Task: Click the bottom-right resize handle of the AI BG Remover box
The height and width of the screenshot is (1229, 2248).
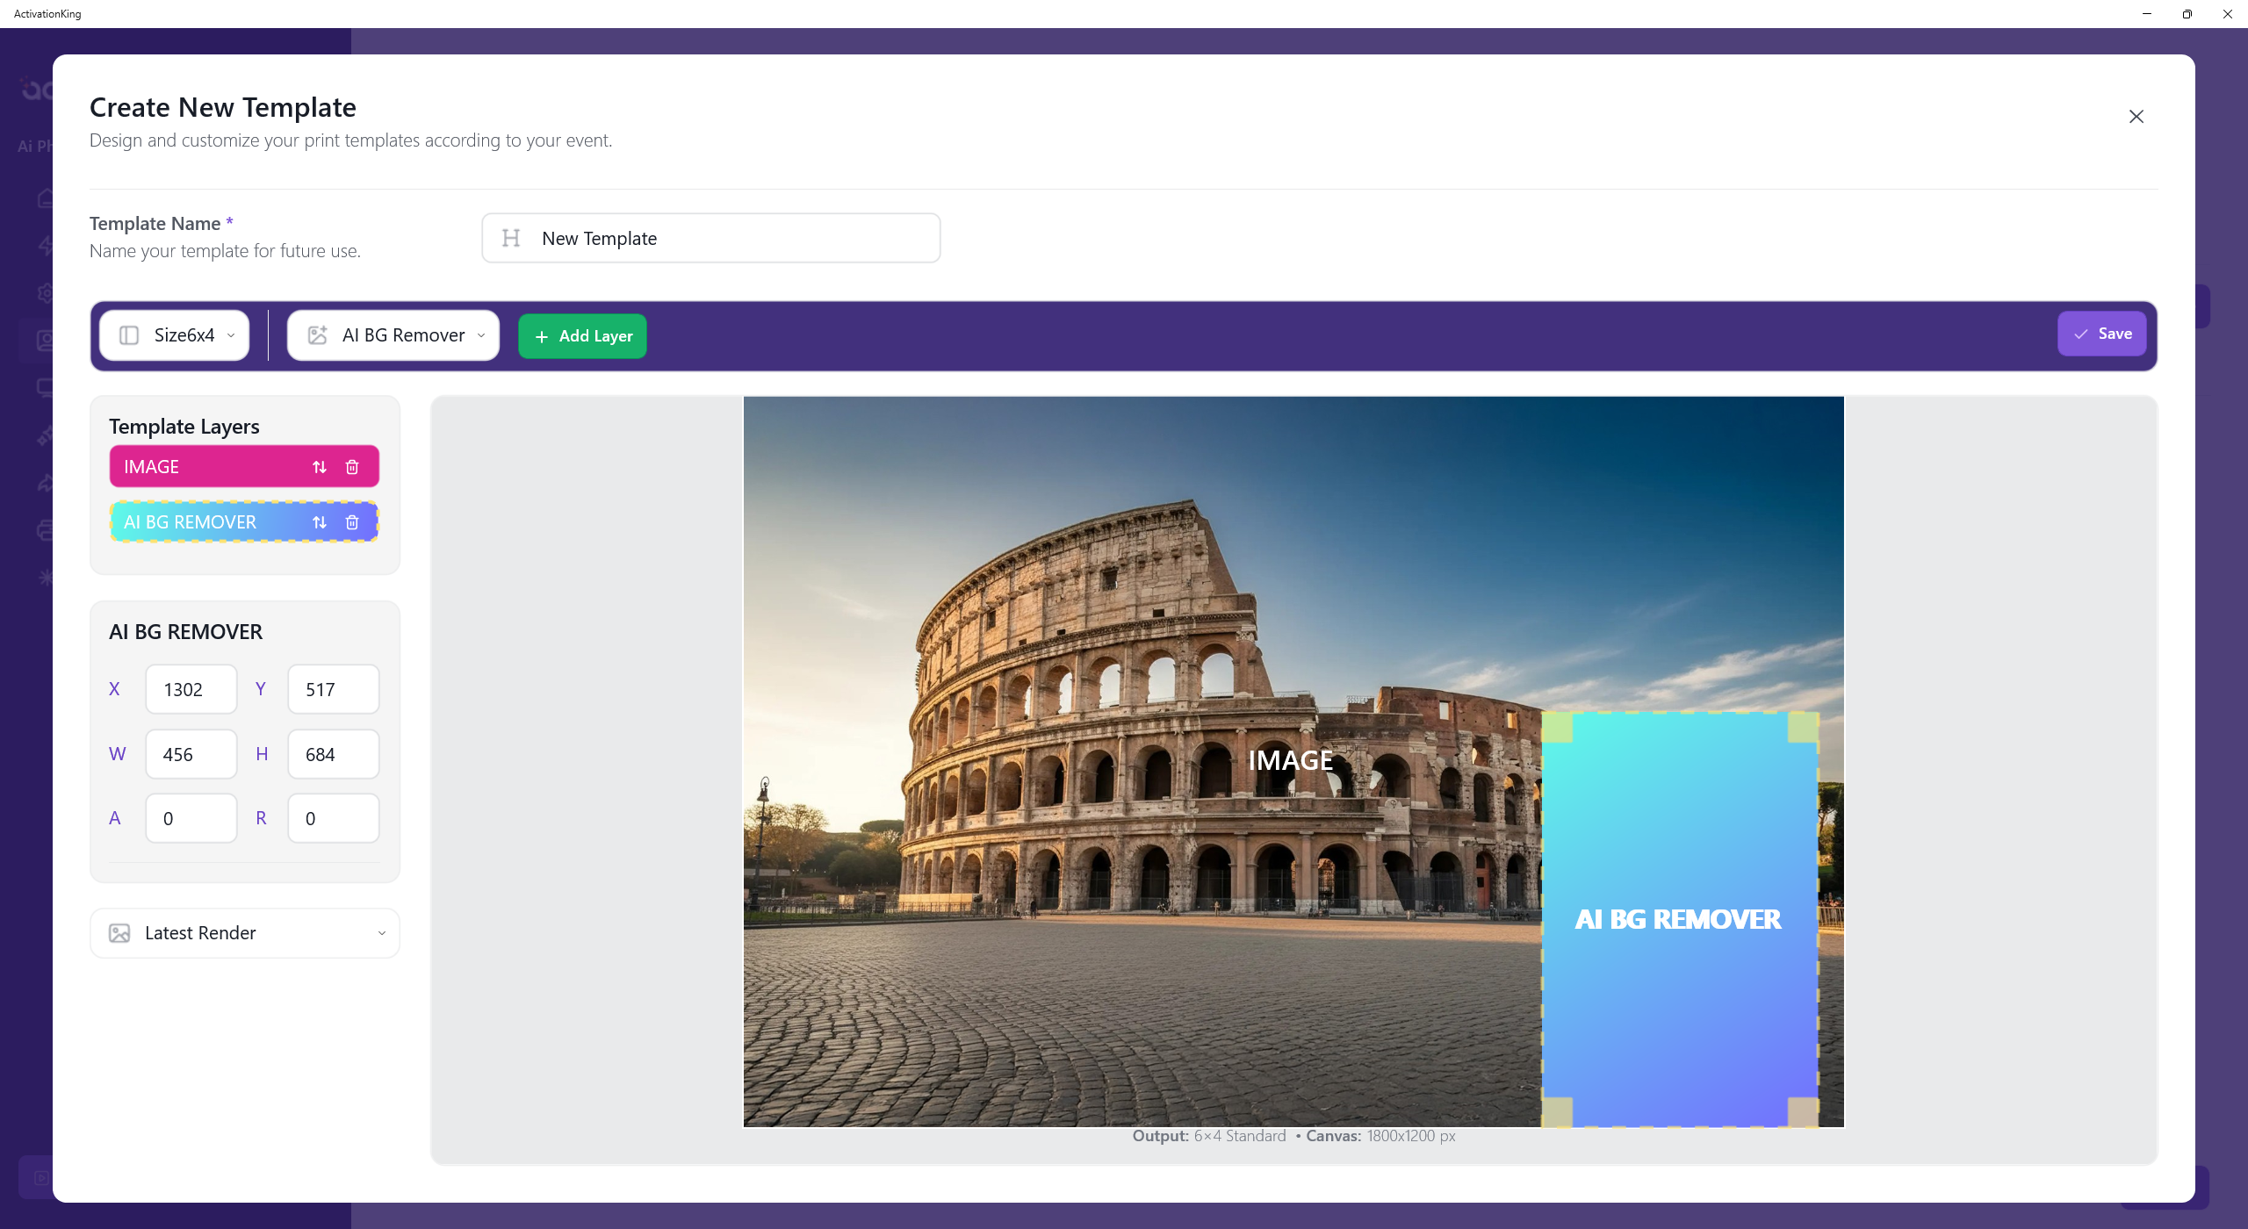Action: tap(1803, 1111)
